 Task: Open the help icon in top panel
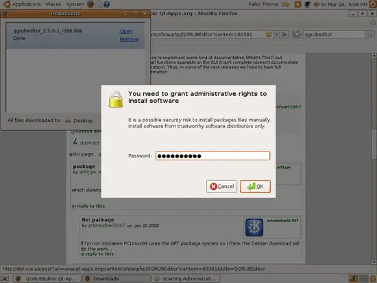106,4
